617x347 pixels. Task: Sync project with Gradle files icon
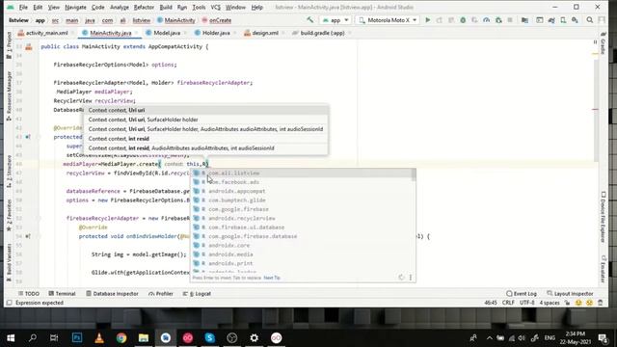coord(551,20)
